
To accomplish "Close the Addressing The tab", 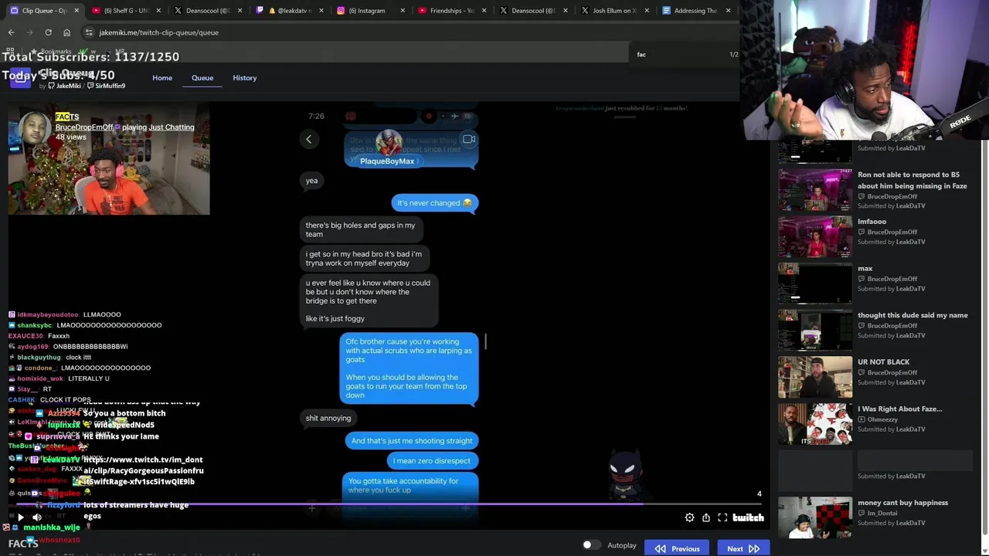I will [728, 11].
